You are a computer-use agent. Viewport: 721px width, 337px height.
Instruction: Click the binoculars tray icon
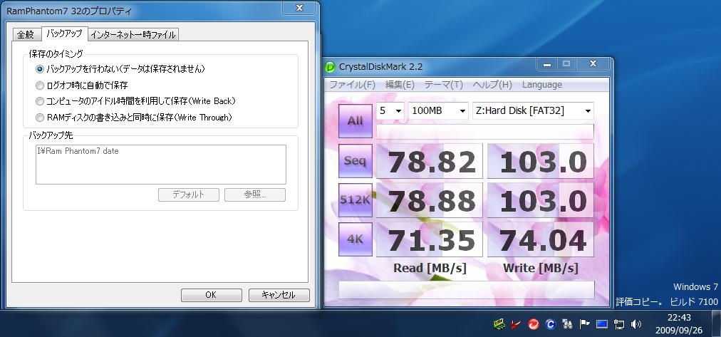(567, 324)
